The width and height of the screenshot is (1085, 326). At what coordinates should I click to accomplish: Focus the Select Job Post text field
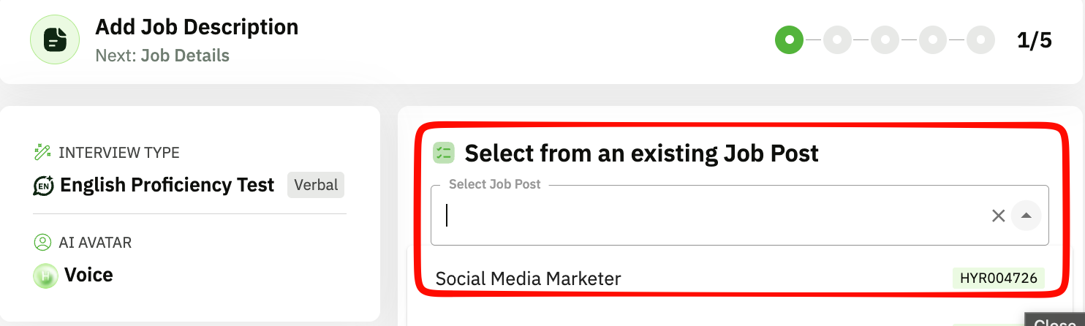[709, 216]
